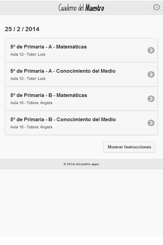
Task: Click 'Aula 16 - Tutora: Ángela' under B Conocimiento
Action: pos(31,127)
